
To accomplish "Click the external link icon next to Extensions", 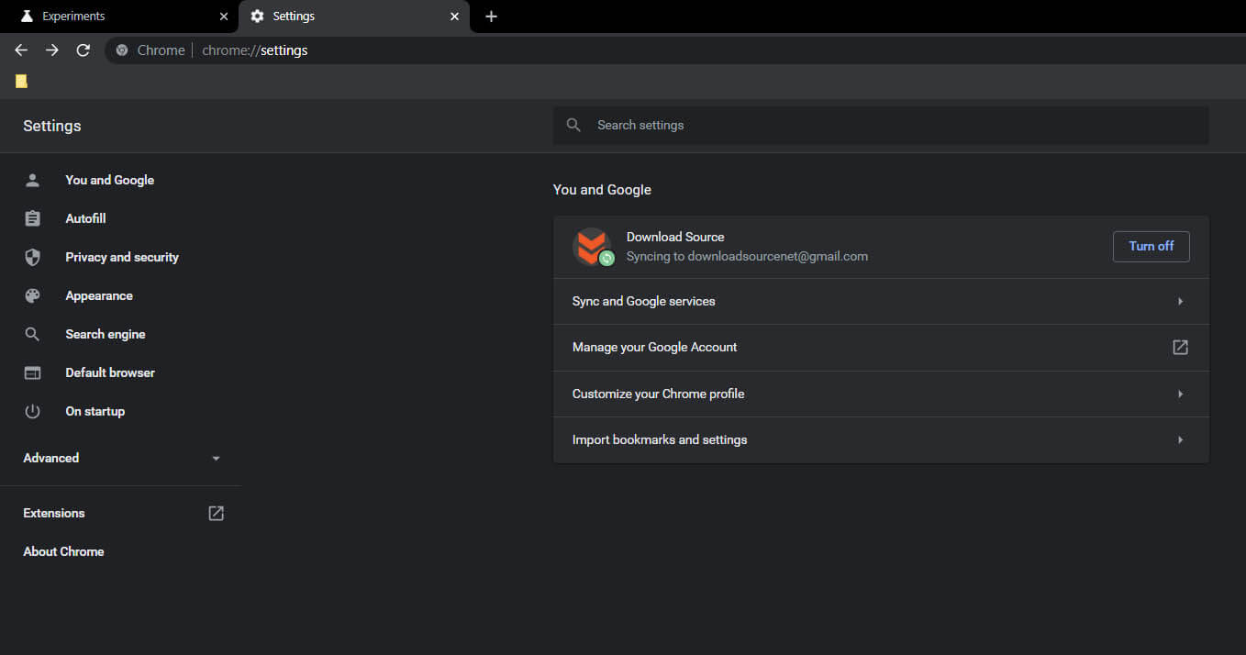I will (217, 513).
